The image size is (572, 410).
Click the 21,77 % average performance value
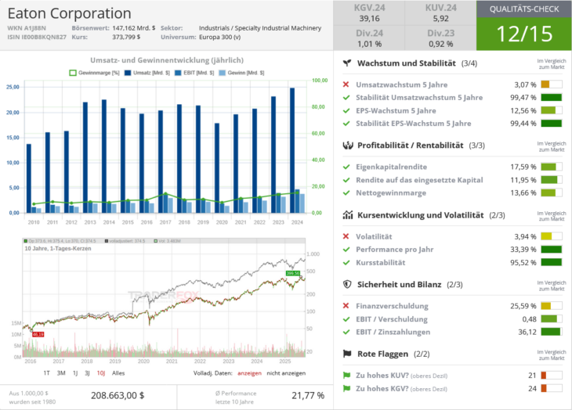click(x=308, y=395)
